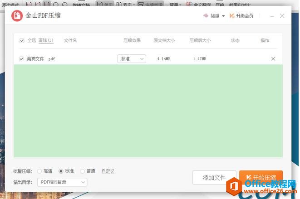This screenshot has height=199, width=300.
Task: Minimize the 金山PDF压缩 dialog
Action: tap(272, 16)
